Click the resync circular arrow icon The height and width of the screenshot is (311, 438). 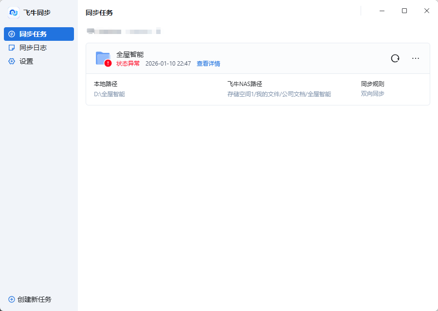(395, 58)
